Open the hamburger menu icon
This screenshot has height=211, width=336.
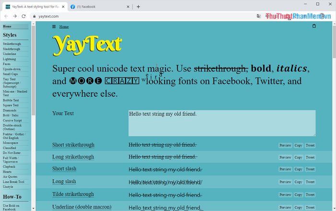tap(54, 26)
